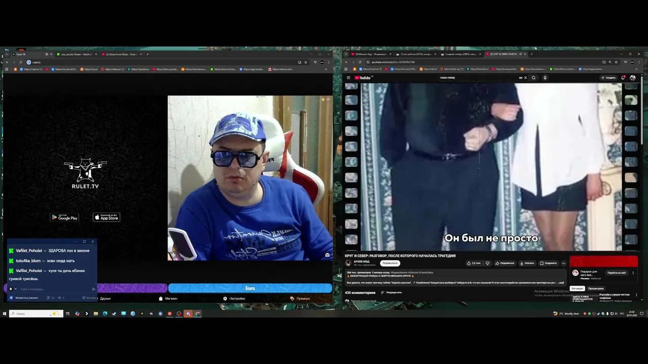Switch to the Bensonhurst Blues tab
The image size is (648, 364).
[x=121, y=54]
